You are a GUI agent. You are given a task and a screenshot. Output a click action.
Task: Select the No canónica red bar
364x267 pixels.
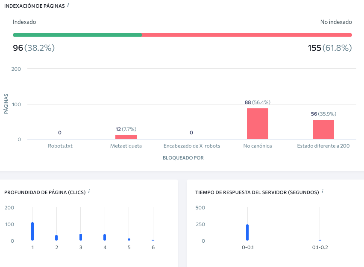[x=258, y=124]
